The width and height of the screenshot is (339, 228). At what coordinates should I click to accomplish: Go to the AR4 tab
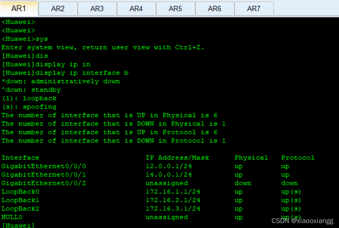136,8
